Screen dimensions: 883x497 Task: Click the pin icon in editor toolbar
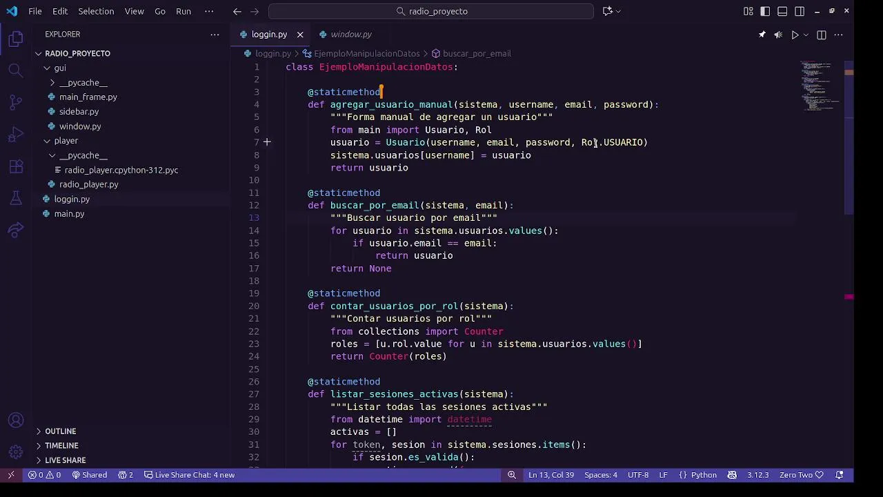(762, 35)
